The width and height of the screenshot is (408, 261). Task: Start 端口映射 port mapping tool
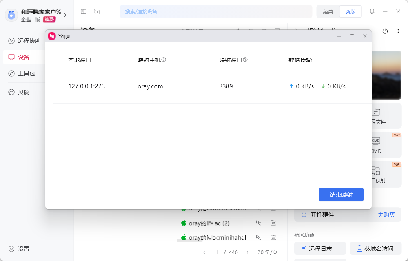click(x=386, y=174)
